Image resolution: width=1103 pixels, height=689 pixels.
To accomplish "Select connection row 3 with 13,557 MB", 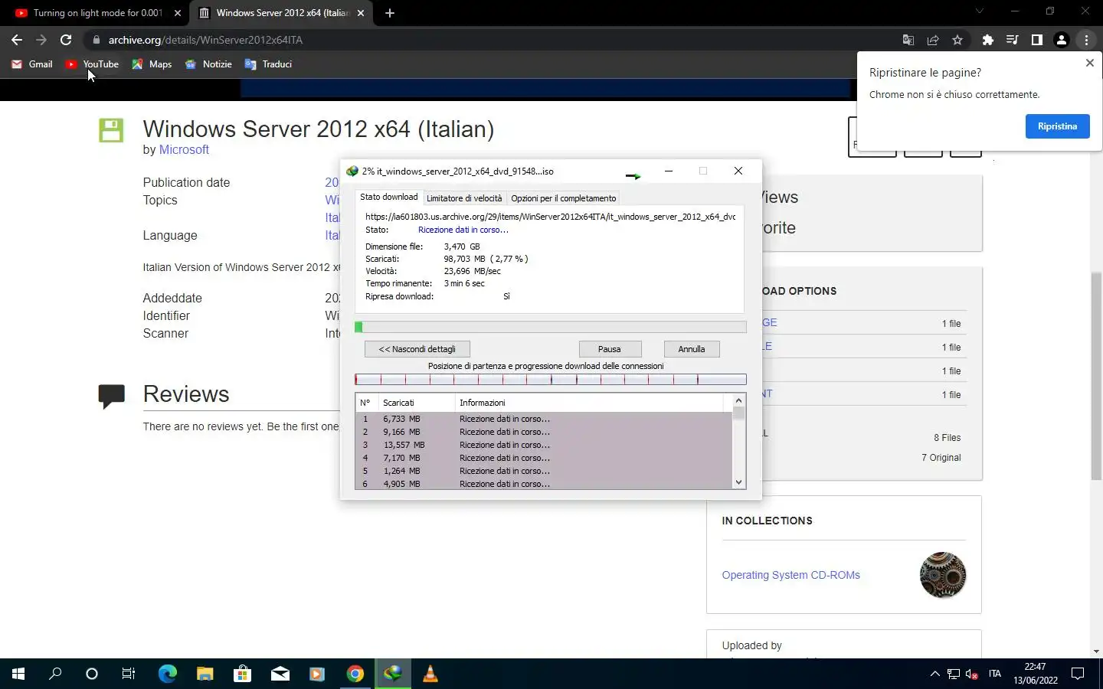I will click(x=544, y=445).
